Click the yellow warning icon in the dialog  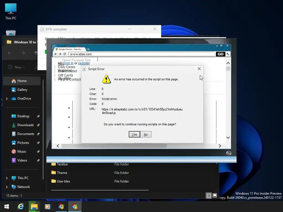[106, 79]
